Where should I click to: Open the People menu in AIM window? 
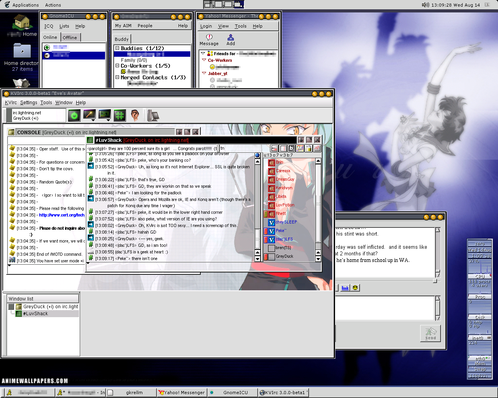pos(145,26)
